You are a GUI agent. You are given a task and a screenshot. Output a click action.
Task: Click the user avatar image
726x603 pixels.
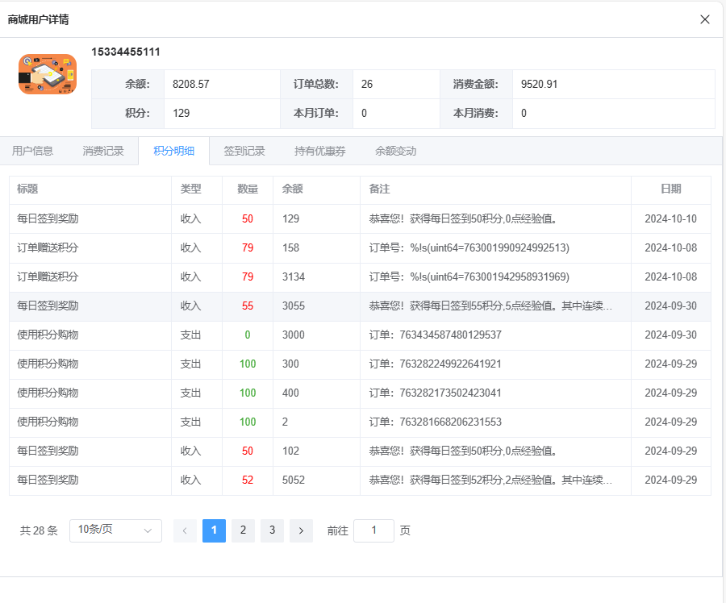click(48, 74)
